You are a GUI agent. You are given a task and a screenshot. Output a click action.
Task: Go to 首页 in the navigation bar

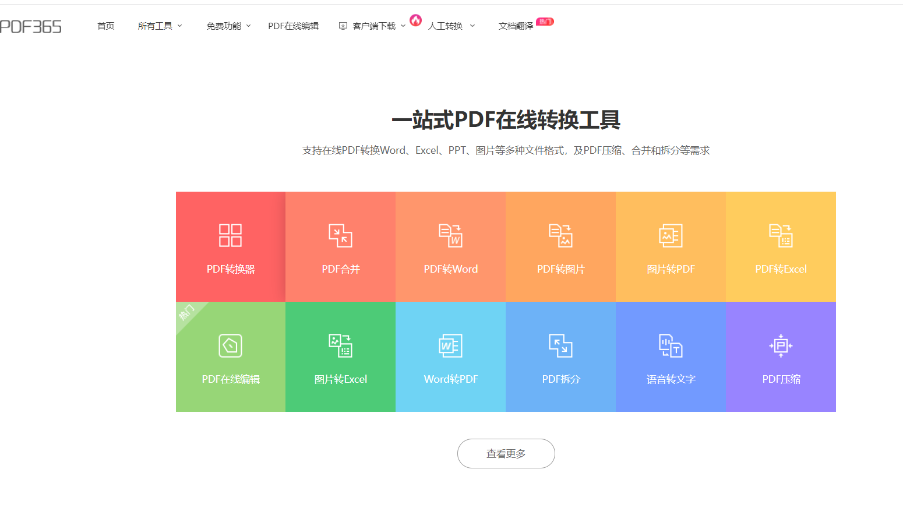(105, 26)
